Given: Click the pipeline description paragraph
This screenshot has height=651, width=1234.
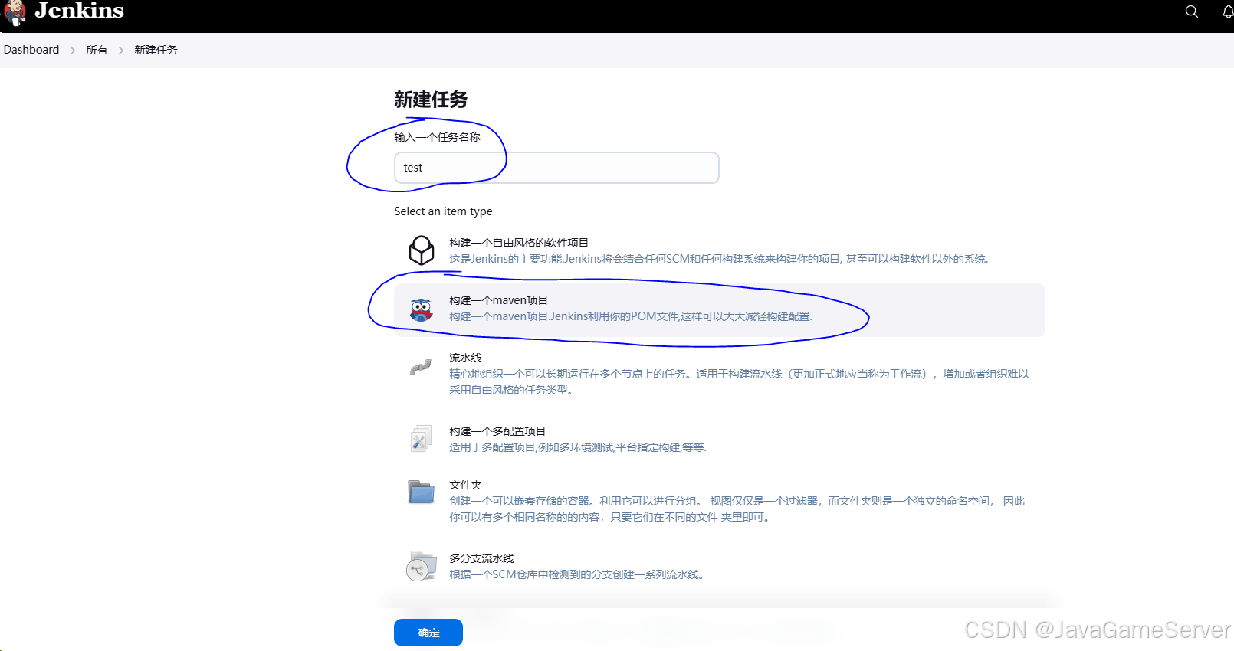Looking at the screenshot, I should pyautogui.click(x=739, y=381).
